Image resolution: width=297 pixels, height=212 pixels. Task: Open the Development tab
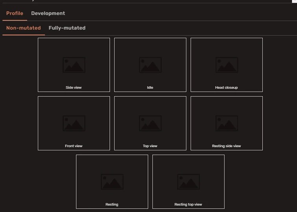[48, 13]
